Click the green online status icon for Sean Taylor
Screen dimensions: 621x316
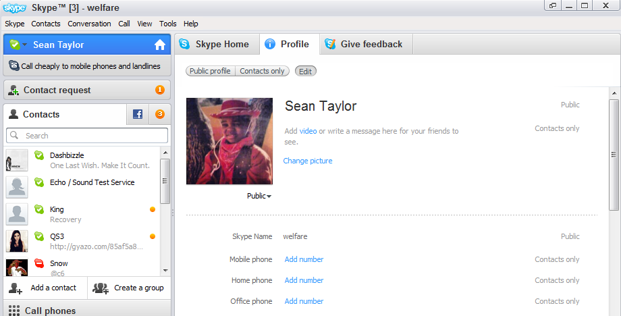15,45
